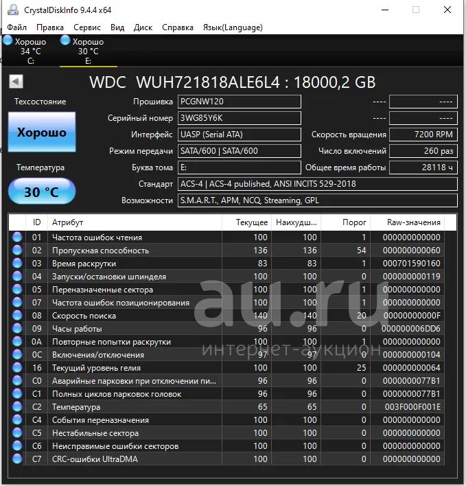Open the Сервис menu
466x486 pixels.
pyautogui.click(x=87, y=27)
